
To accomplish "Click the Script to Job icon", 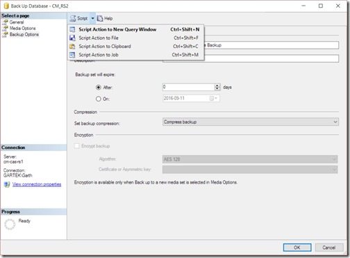I will [x=72, y=55].
